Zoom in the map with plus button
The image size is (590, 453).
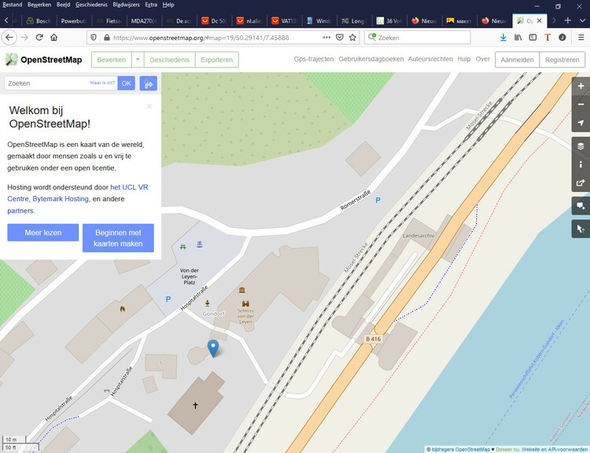pyautogui.click(x=581, y=87)
